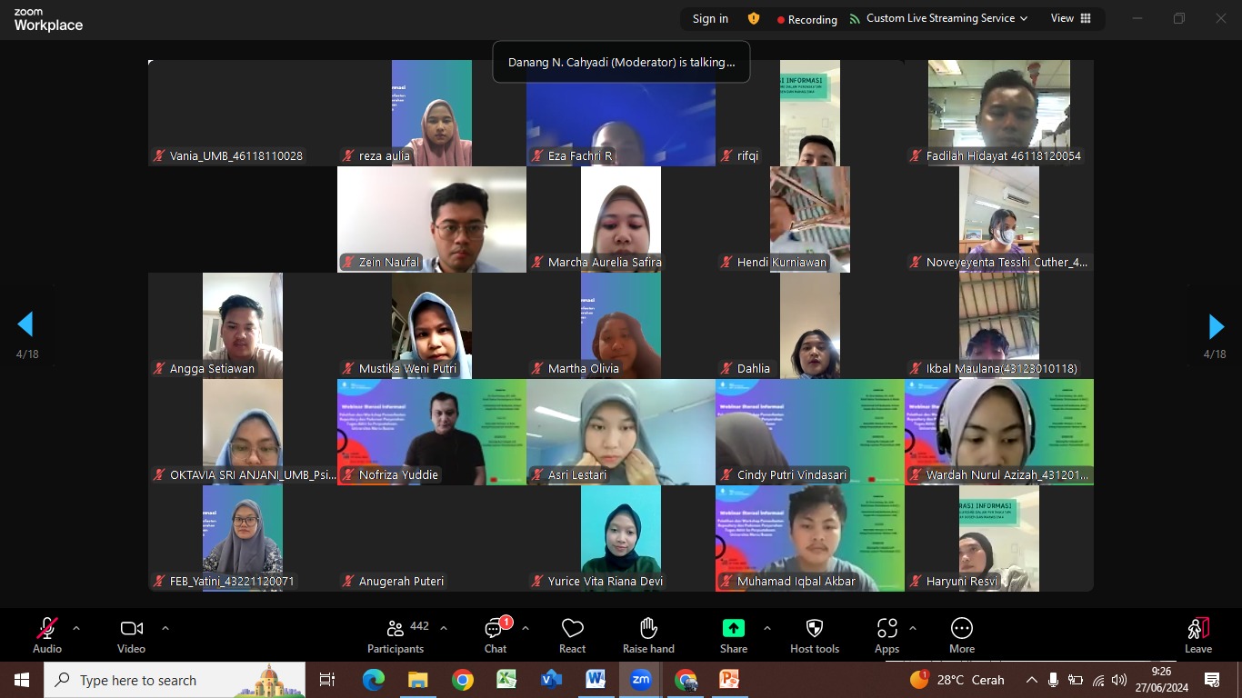Viewport: 1242px width, 698px height.
Task: Expand the Share options arrow
Action: click(766, 628)
